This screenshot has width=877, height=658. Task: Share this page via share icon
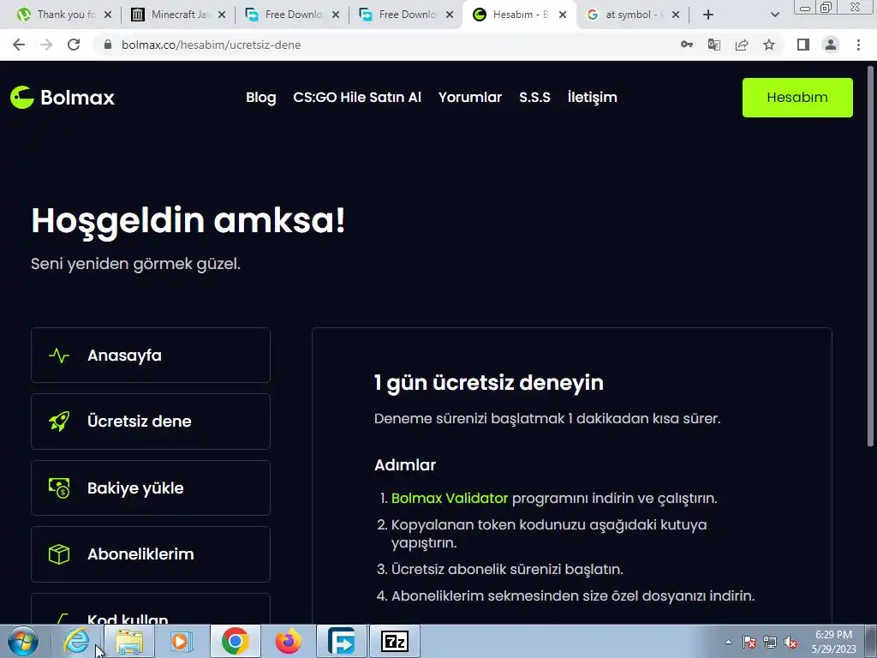(742, 45)
